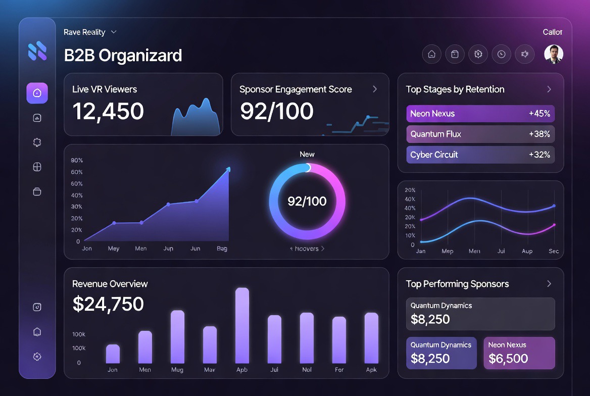The image size is (590, 396).
Task: Click the Live VR Viewers 12,450 value
Action: [x=108, y=111]
